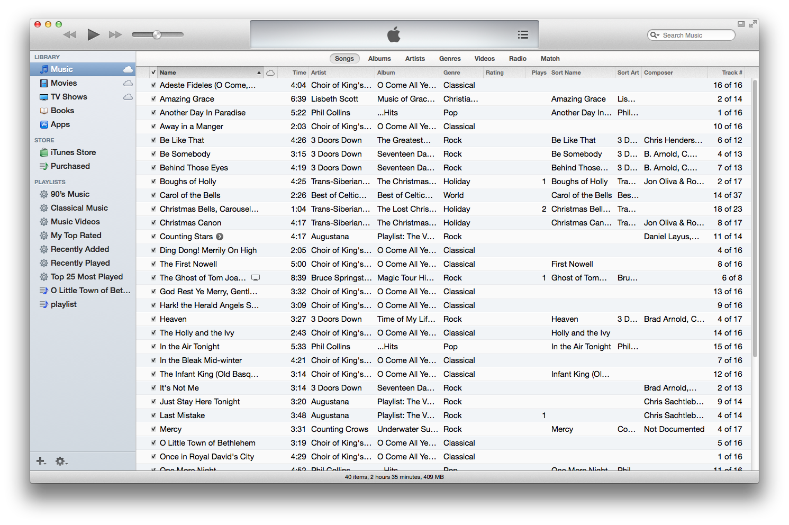
Task: Click the Search Music field
Action: click(691, 35)
